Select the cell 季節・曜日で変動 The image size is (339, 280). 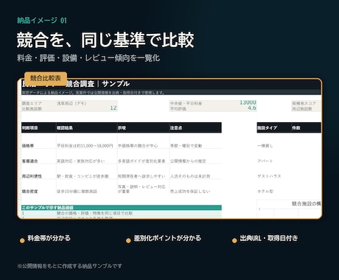pyautogui.click(x=186, y=146)
